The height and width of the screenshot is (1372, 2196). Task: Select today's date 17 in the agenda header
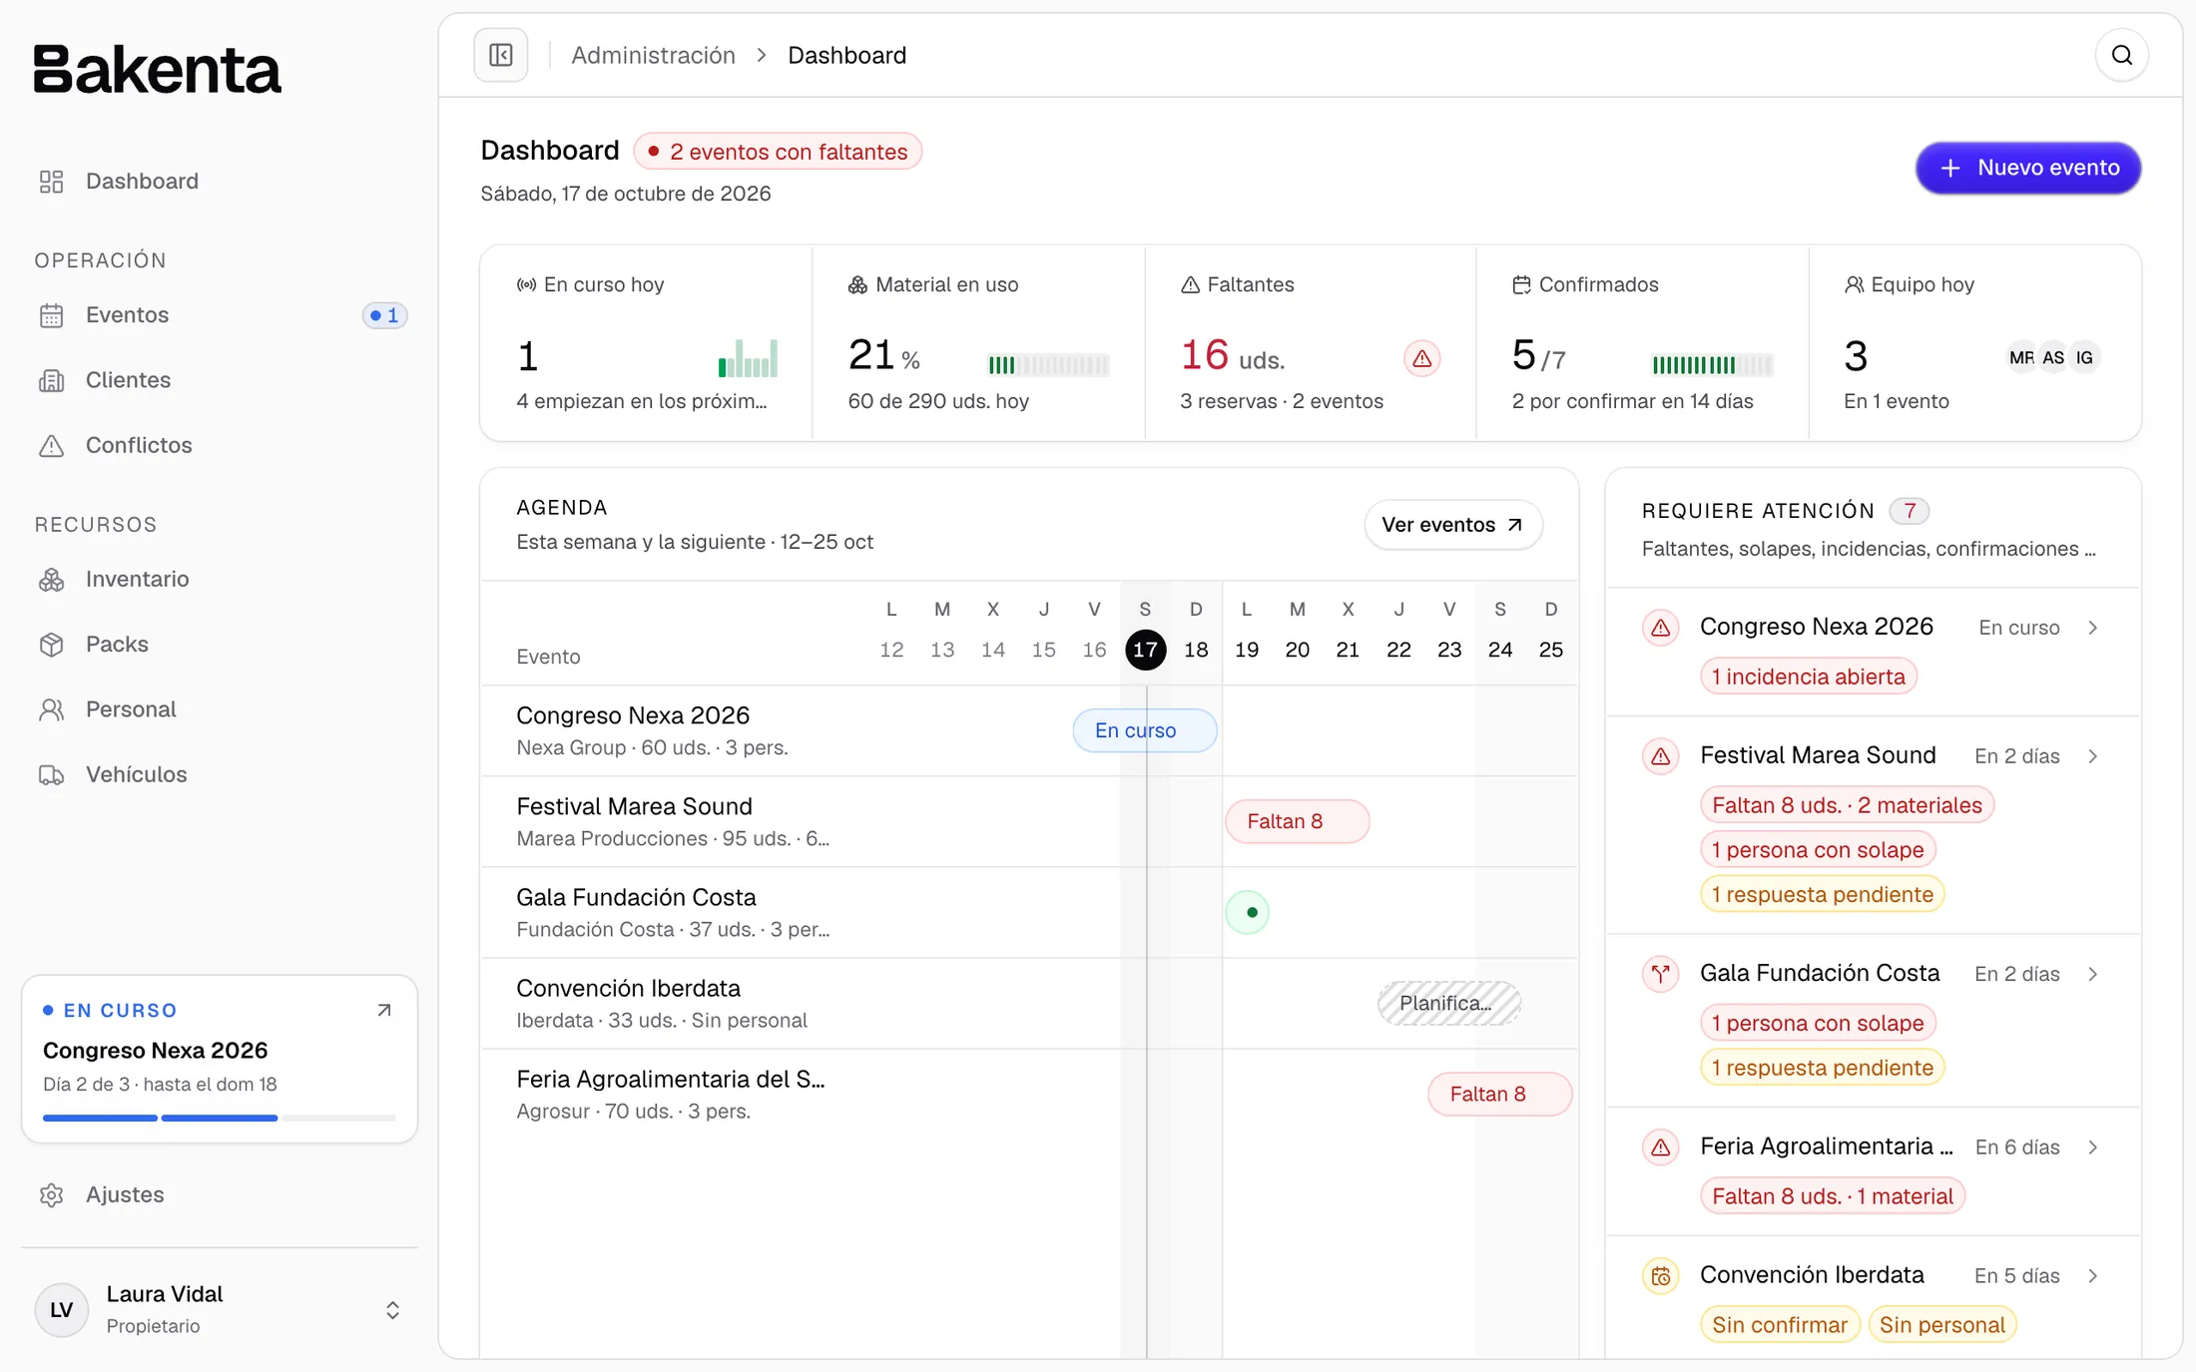(1146, 650)
